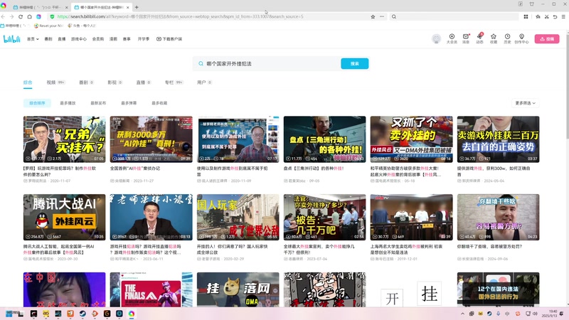569x320 pixels.
Task: Switch to the 综合 results tab
Action: click(28, 82)
